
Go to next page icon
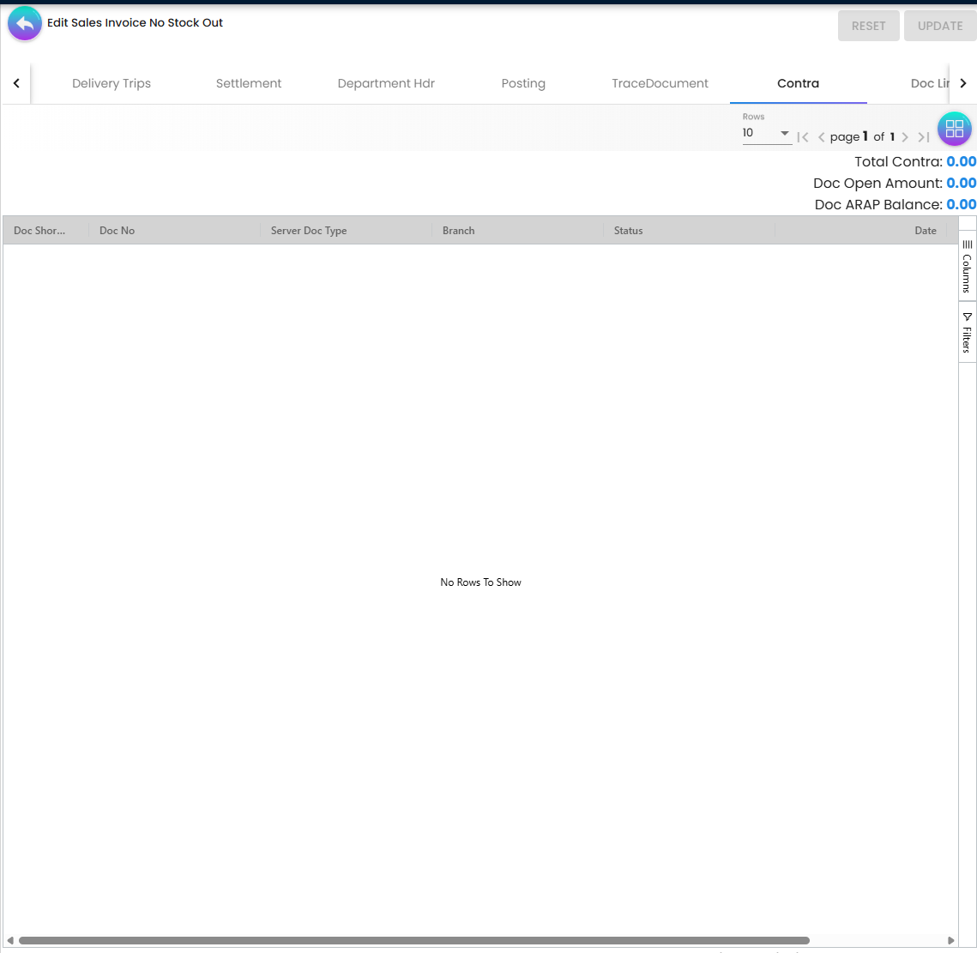point(905,137)
